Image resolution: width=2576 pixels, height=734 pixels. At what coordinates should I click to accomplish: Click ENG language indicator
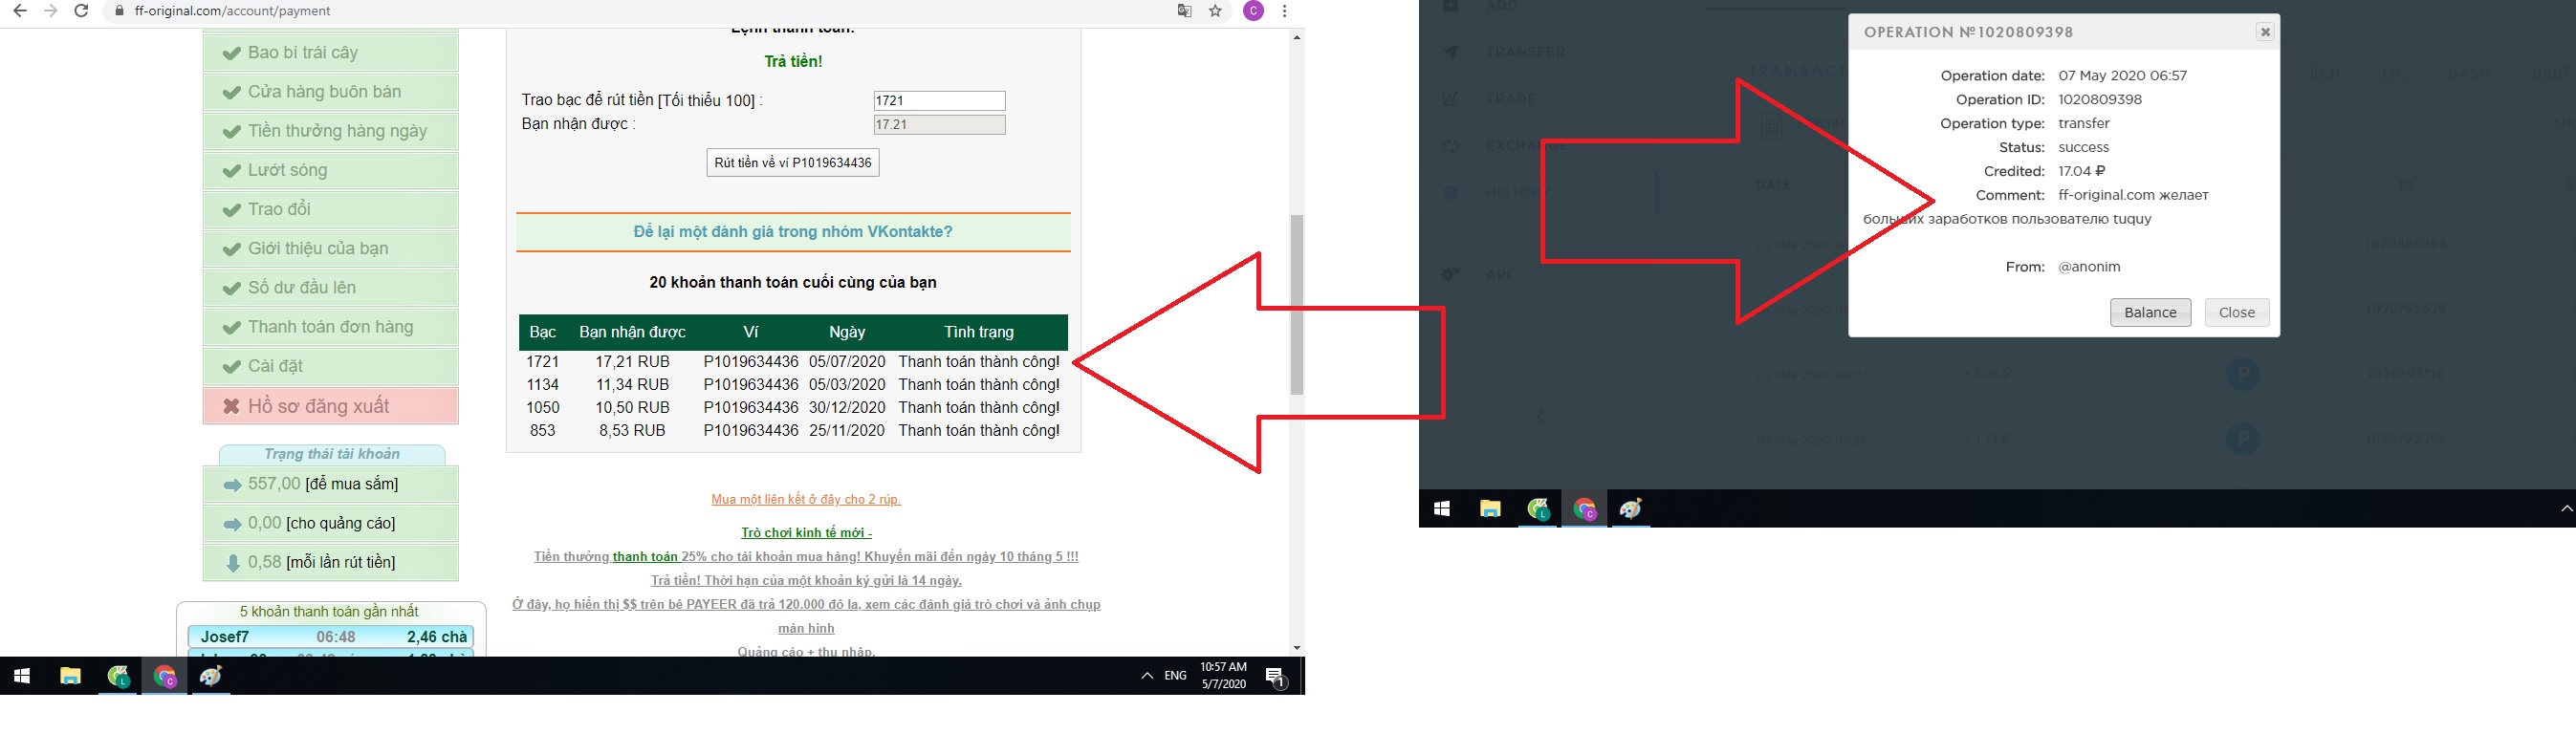(x=1175, y=677)
